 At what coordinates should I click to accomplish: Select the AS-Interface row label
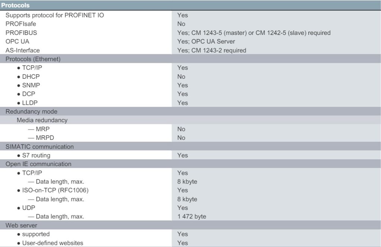click(23, 51)
